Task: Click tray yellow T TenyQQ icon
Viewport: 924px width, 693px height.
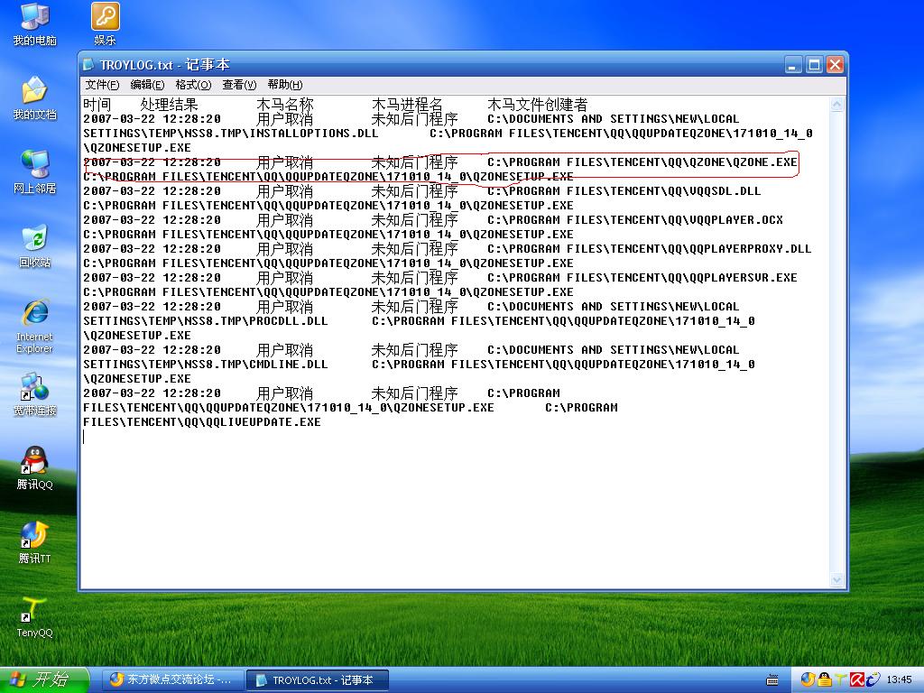Action: [x=840, y=679]
